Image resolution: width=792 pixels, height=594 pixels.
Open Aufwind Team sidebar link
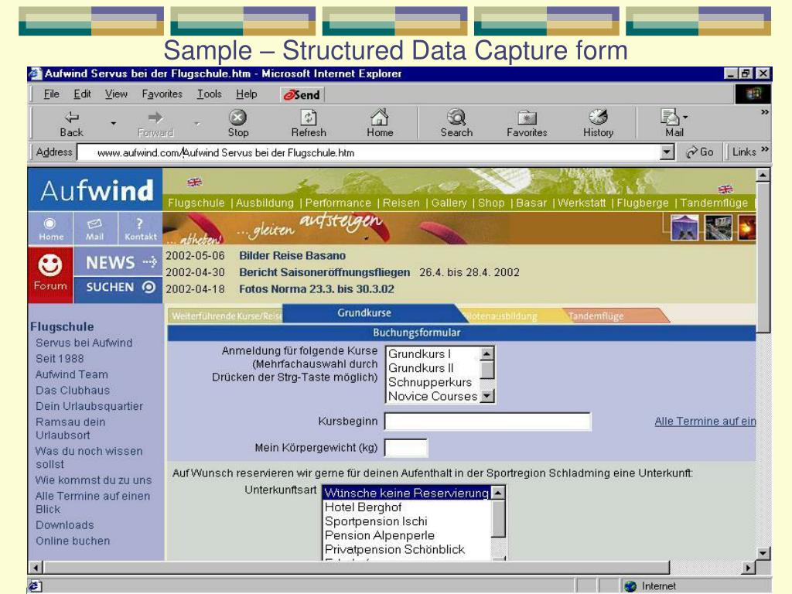tap(72, 375)
